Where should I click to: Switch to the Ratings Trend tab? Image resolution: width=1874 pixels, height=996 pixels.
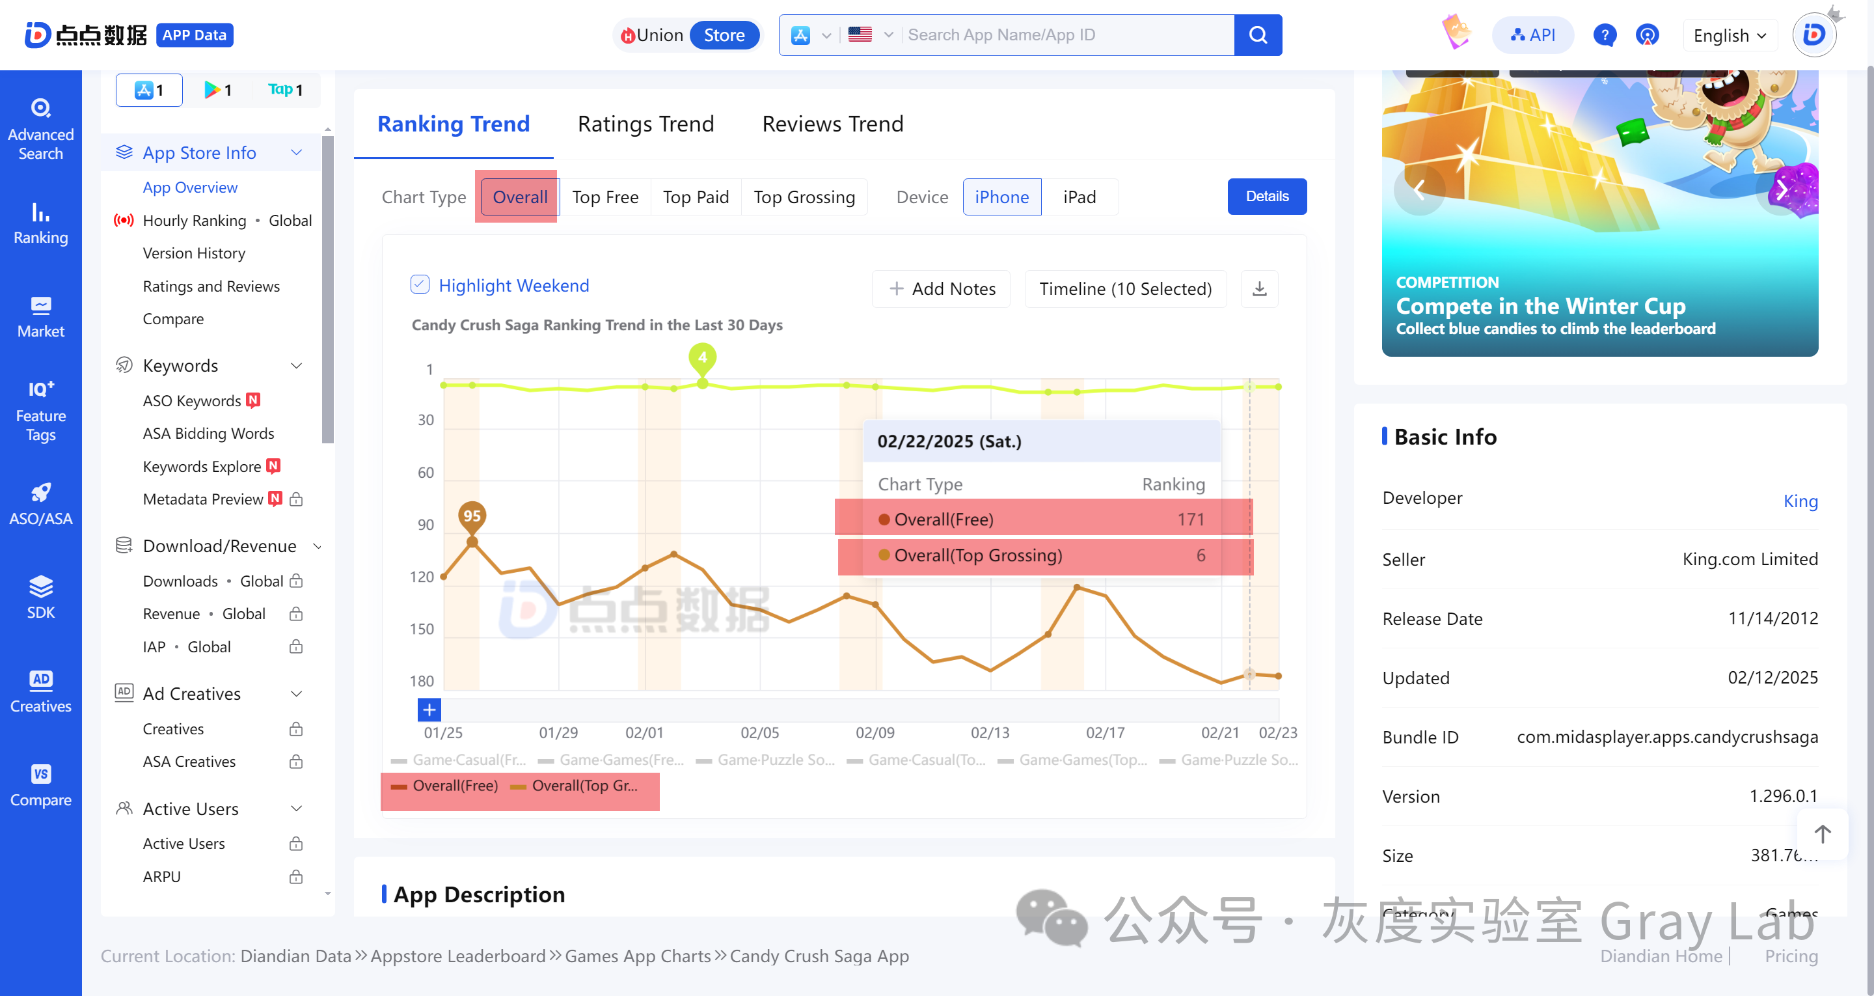[x=645, y=124]
